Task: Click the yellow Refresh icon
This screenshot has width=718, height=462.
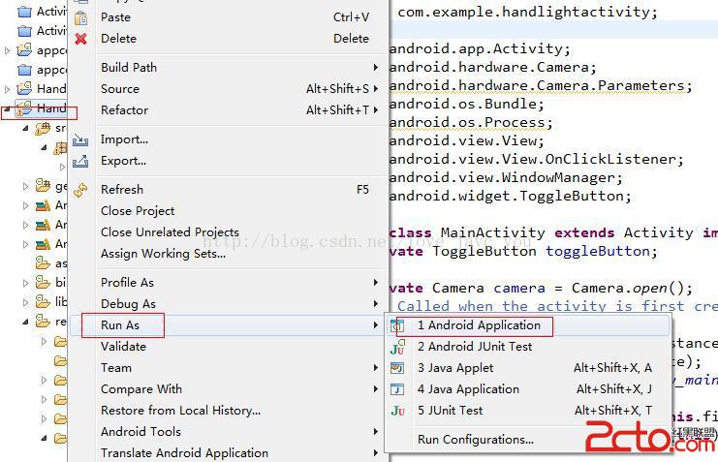Action: tap(80, 190)
